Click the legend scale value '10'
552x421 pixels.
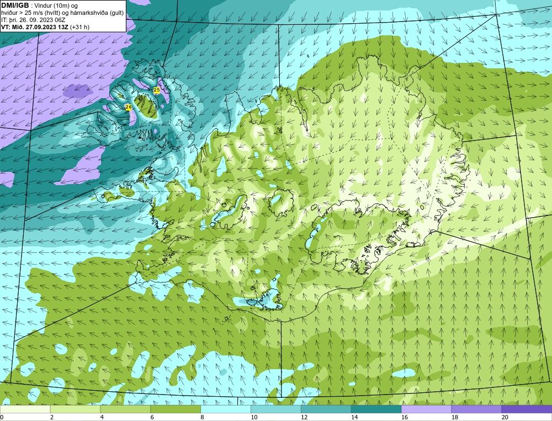coord(254,418)
